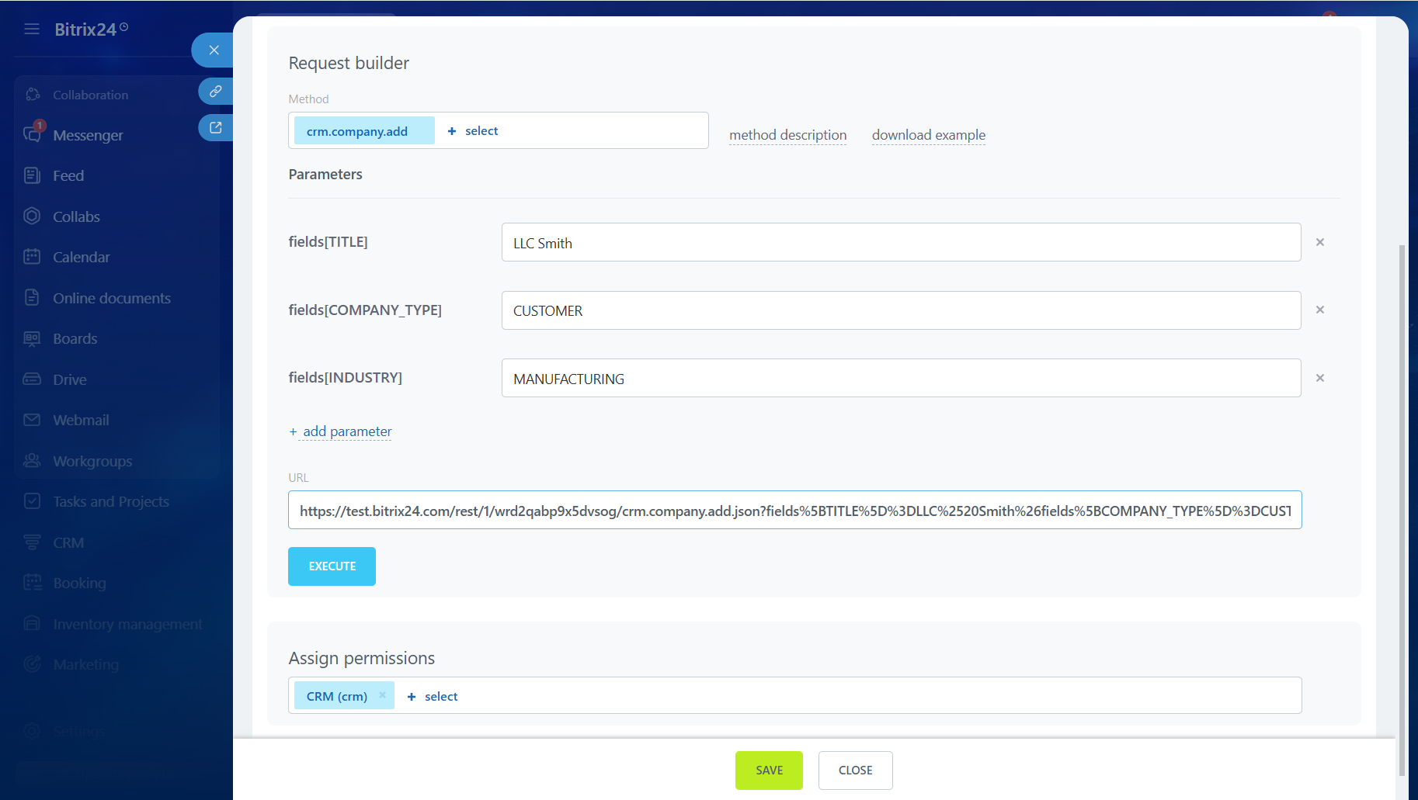Remove the CRM (crm) permission chip

point(382,695)
